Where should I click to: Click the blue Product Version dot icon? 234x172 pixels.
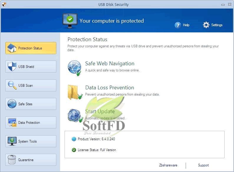(74, 139)
